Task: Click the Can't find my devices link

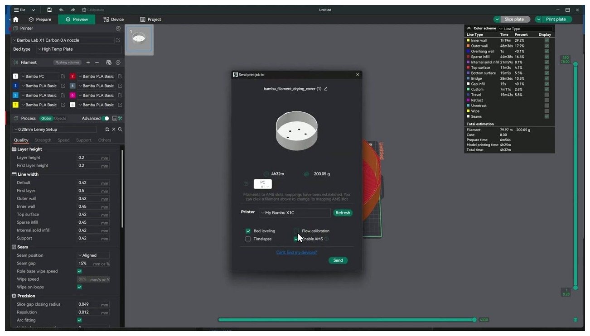Action: coord(296,252)
